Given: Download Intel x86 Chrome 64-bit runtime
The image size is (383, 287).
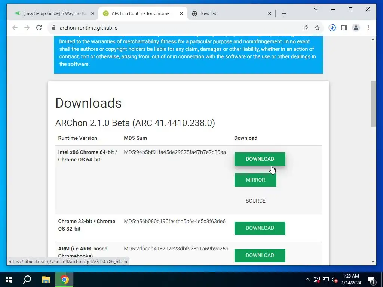Looking at the screenshot, I should pyautogui.click(x=260, y=159).
